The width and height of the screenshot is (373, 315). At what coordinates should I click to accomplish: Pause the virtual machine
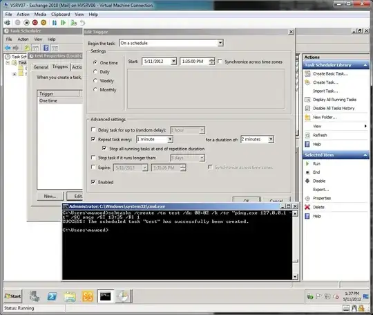55,23
